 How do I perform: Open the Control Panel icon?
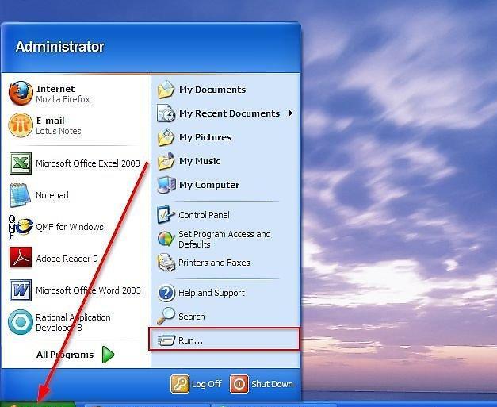tap(166, 215)
